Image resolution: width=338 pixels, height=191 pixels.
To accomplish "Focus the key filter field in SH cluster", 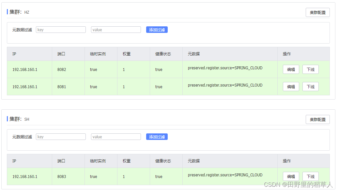I will [61, 137].
